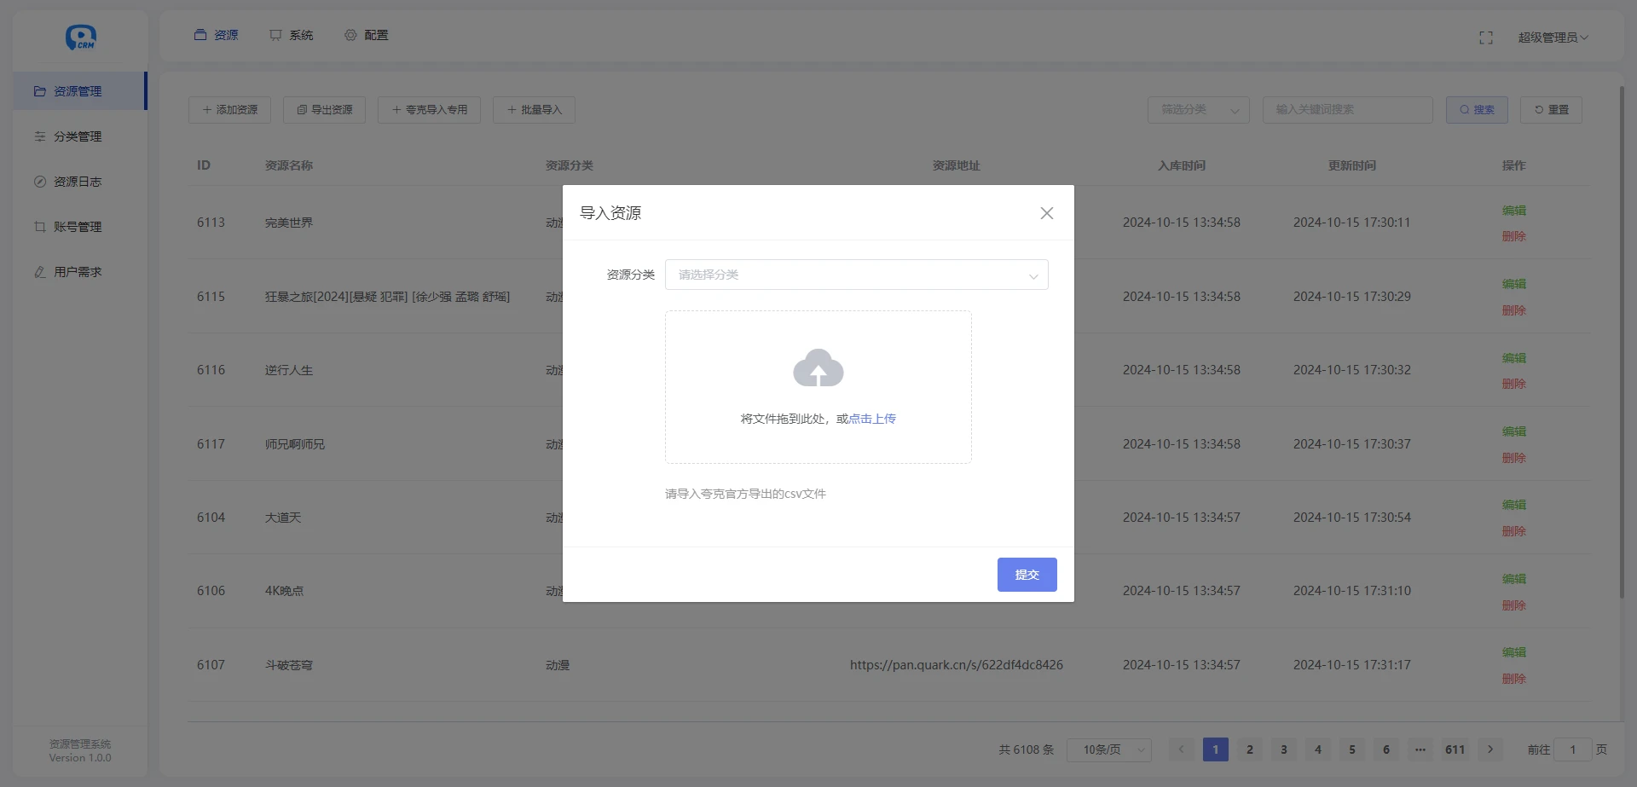Click the 逆行人生 resource name
1637x787 pixels.
click(x=289, y=370)
